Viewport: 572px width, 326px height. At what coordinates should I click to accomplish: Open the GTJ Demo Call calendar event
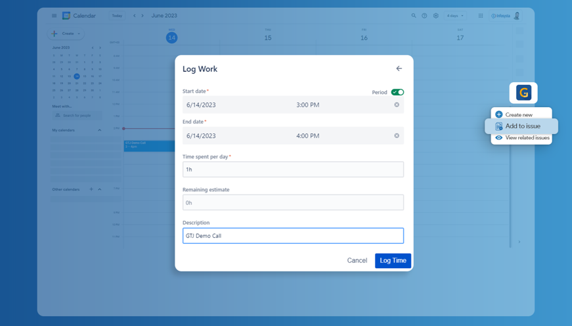click(149, 146)
